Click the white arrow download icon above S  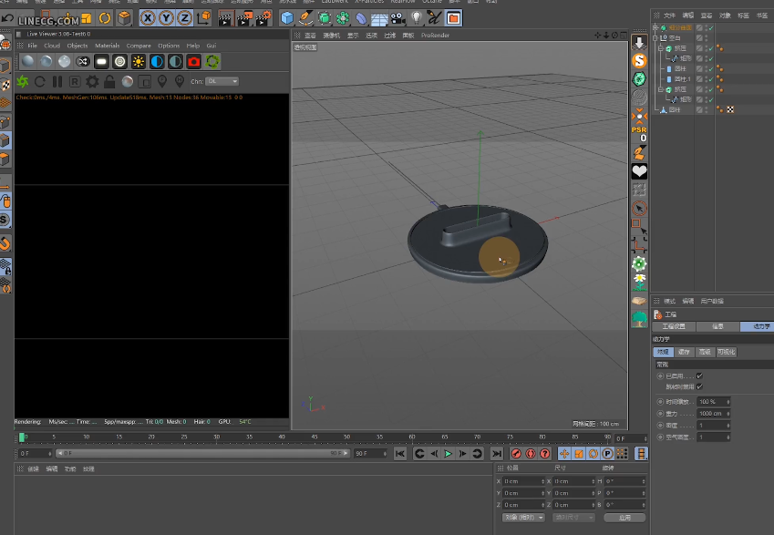coord(639,43)
